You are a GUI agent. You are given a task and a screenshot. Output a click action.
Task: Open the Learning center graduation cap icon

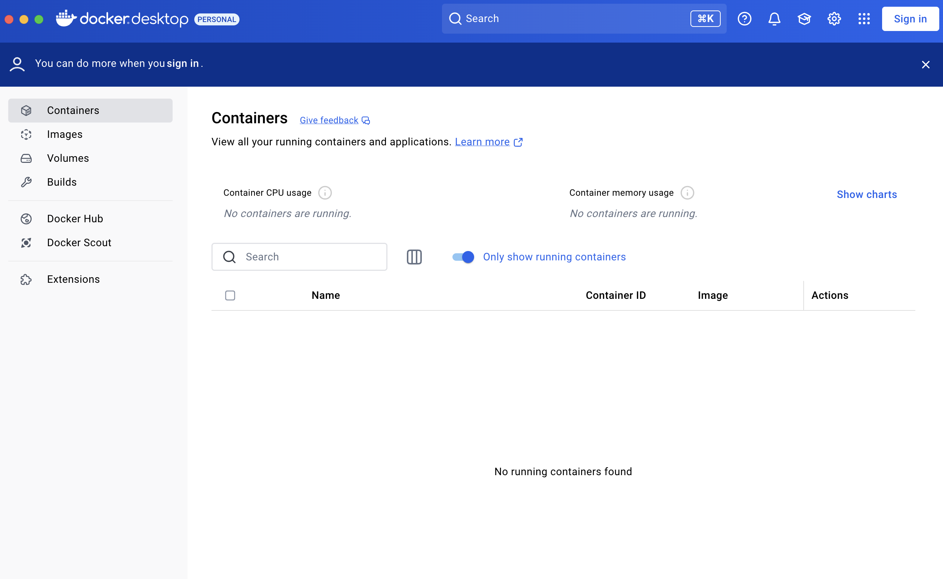click(804, 19)
